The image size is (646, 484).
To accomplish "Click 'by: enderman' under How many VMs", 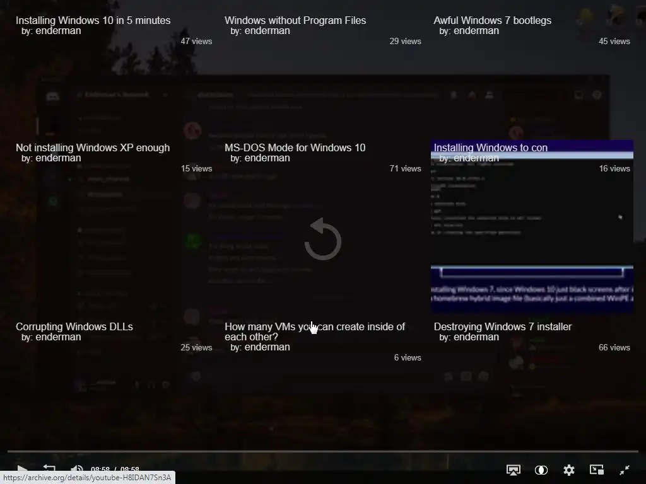I will pos(260,347).
